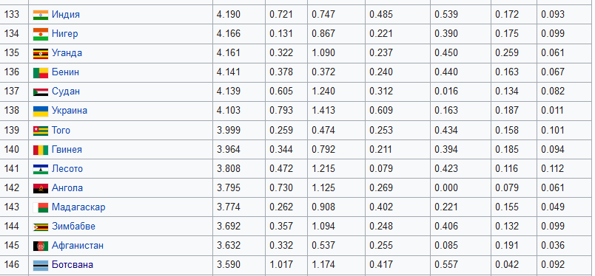Click the Афганистан link

pos(78,246)
